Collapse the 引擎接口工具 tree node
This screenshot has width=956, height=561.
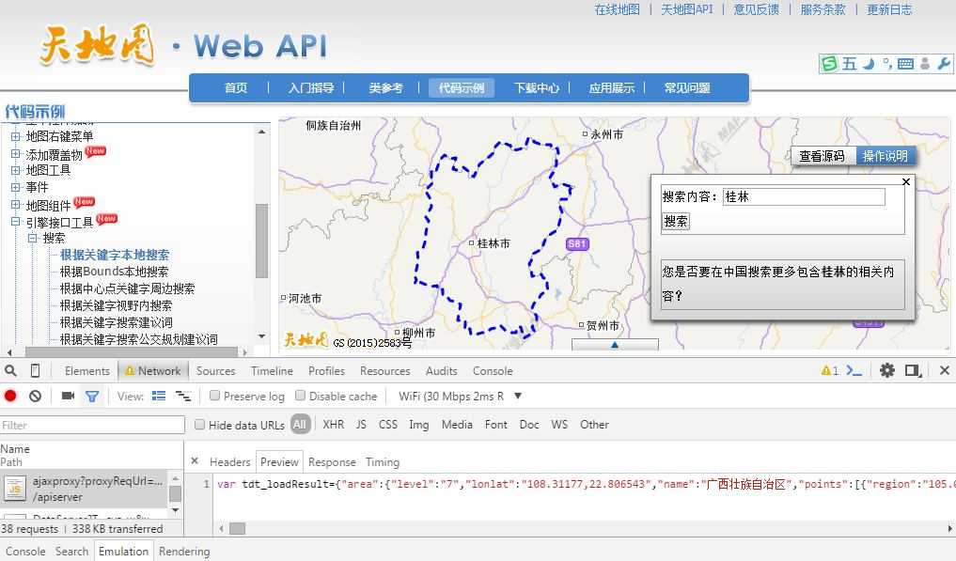coord(15,222)
